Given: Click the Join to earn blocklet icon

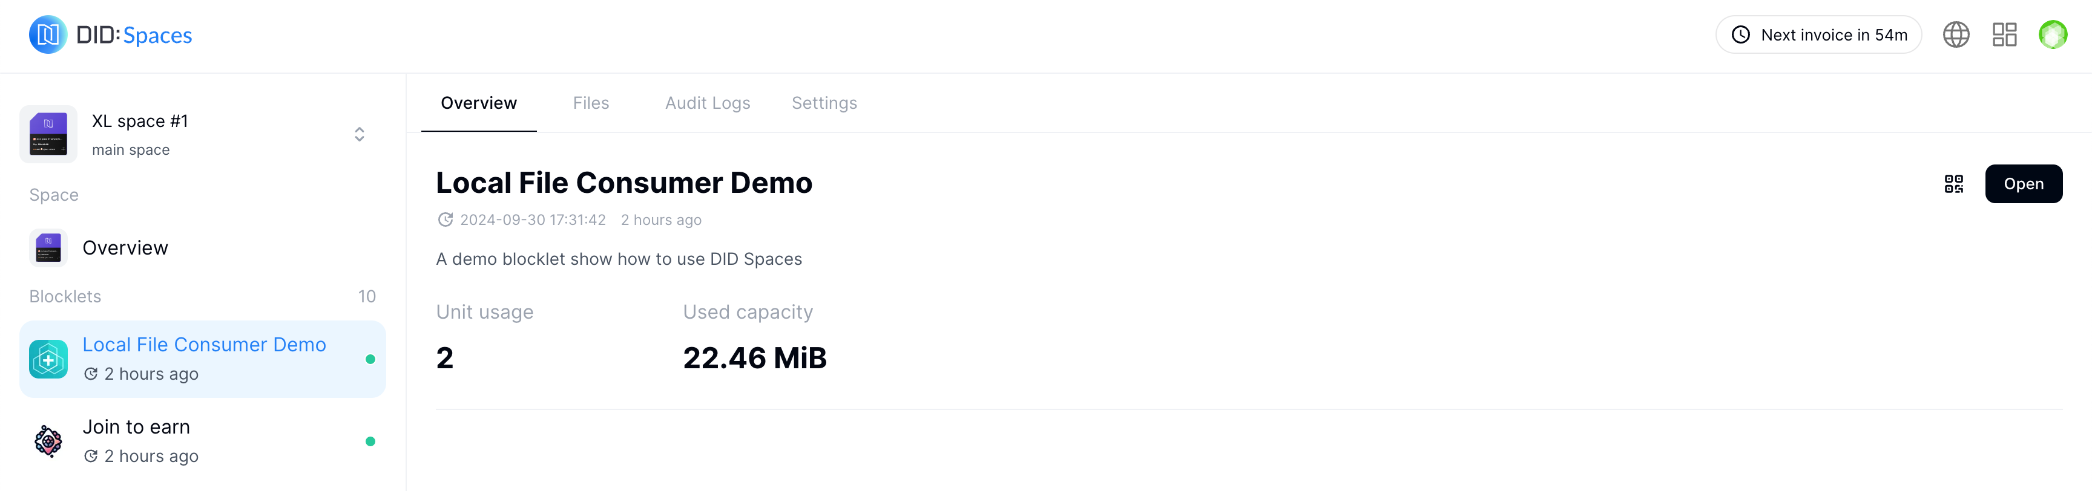Looking at the screenshot, I should pyautogui.click(x=48, y=441).
